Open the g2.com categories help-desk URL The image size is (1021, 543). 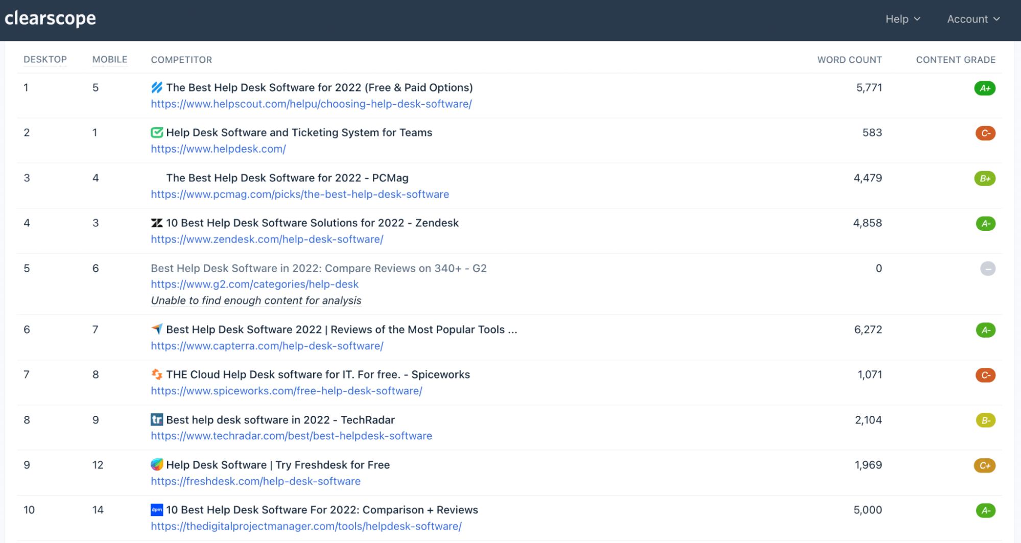click(254, 284)
